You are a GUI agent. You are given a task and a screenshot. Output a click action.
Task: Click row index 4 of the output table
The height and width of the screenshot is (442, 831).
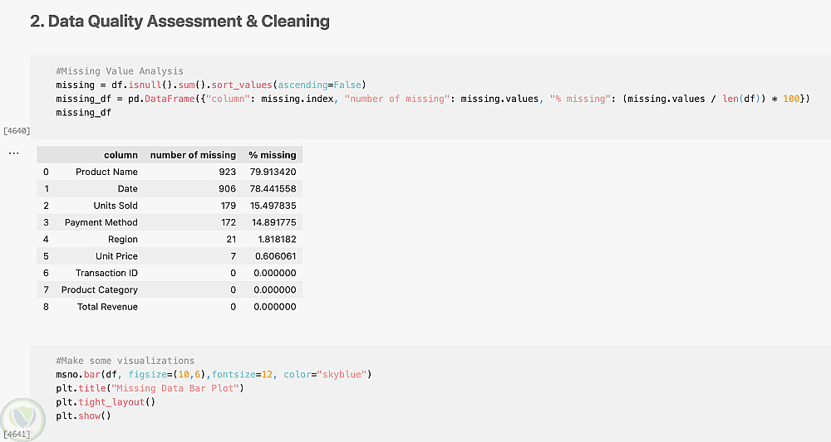tap(46, 240)
